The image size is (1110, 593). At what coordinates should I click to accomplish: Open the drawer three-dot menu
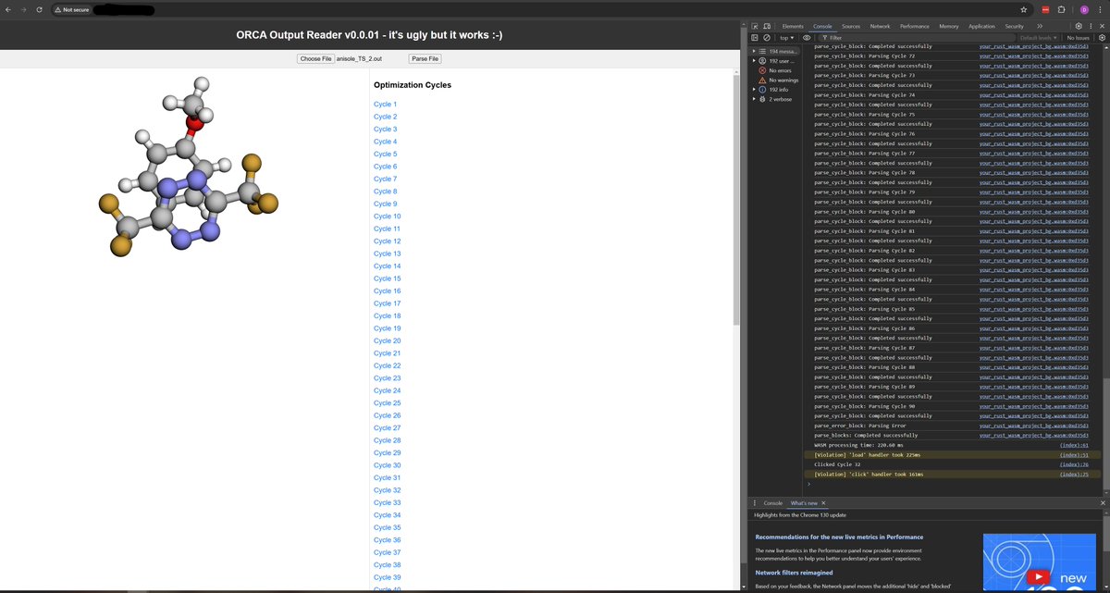coord(755,502)
